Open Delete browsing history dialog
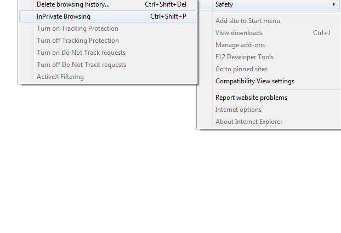This screenshot has width=341, height=233. coord(73,4)
